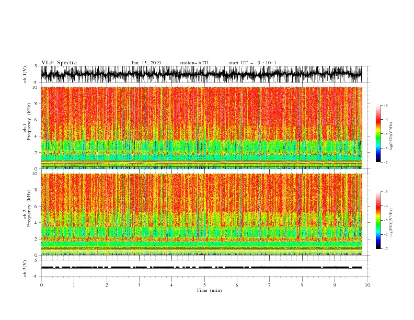The width and height of the screenshot is (414, 320).
Task: Click inside the ch.2 frequency spectrogram
Action: click(201, 214)
